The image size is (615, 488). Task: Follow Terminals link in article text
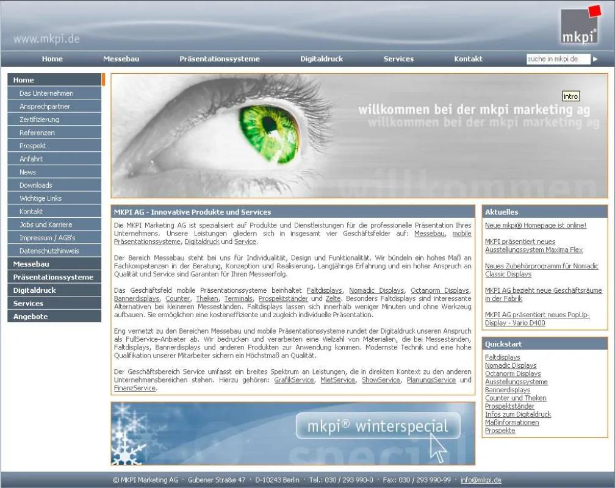239,298
